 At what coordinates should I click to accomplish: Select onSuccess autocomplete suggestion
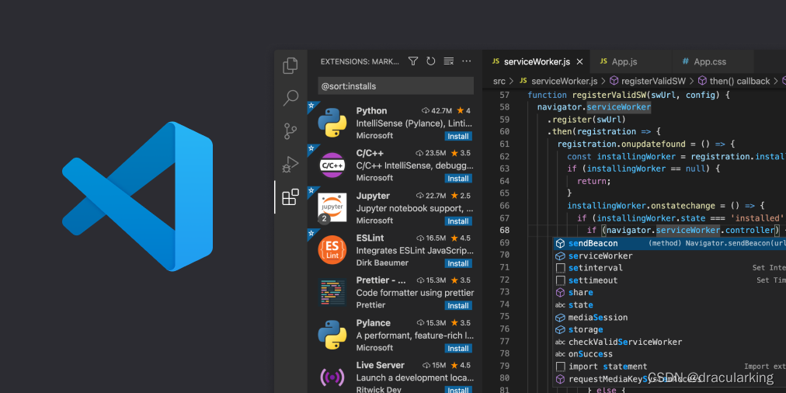pos(669,354)
